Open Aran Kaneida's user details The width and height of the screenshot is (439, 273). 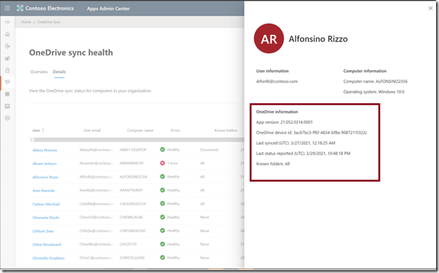pyautogui.click(x=44, y=190)
